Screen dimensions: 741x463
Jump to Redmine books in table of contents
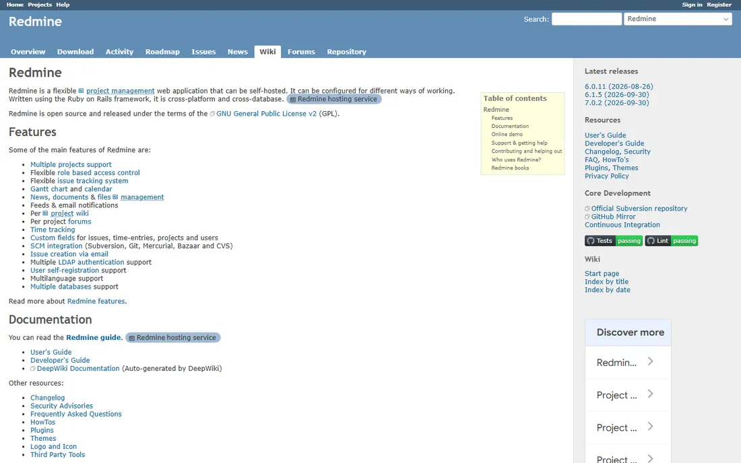pyautogui.click(x=510, y=168)
